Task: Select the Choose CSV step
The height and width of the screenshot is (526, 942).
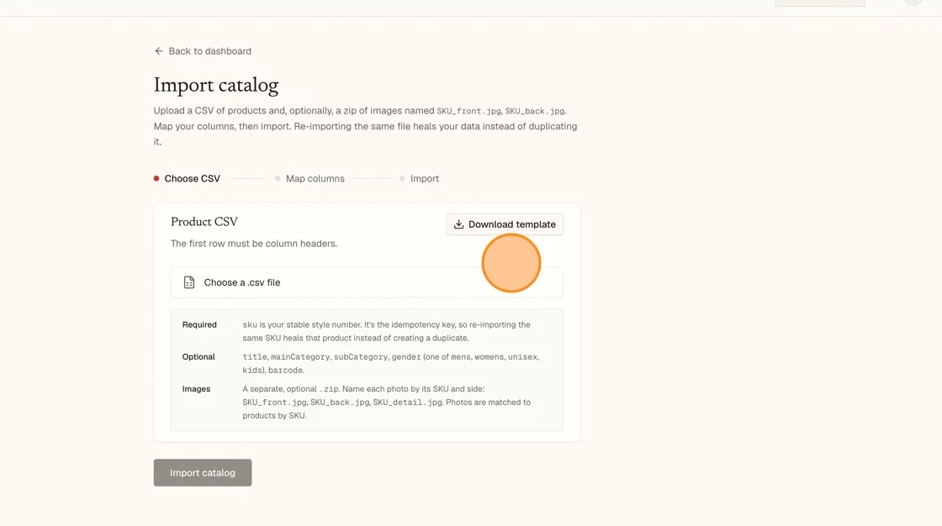Action: (x=187, y=178)
